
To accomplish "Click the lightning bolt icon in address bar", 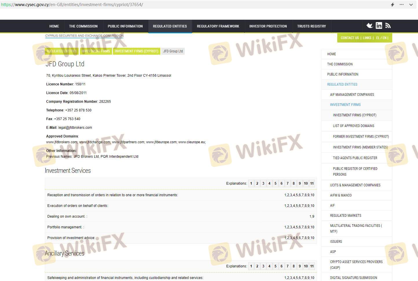I will (393, 5).
